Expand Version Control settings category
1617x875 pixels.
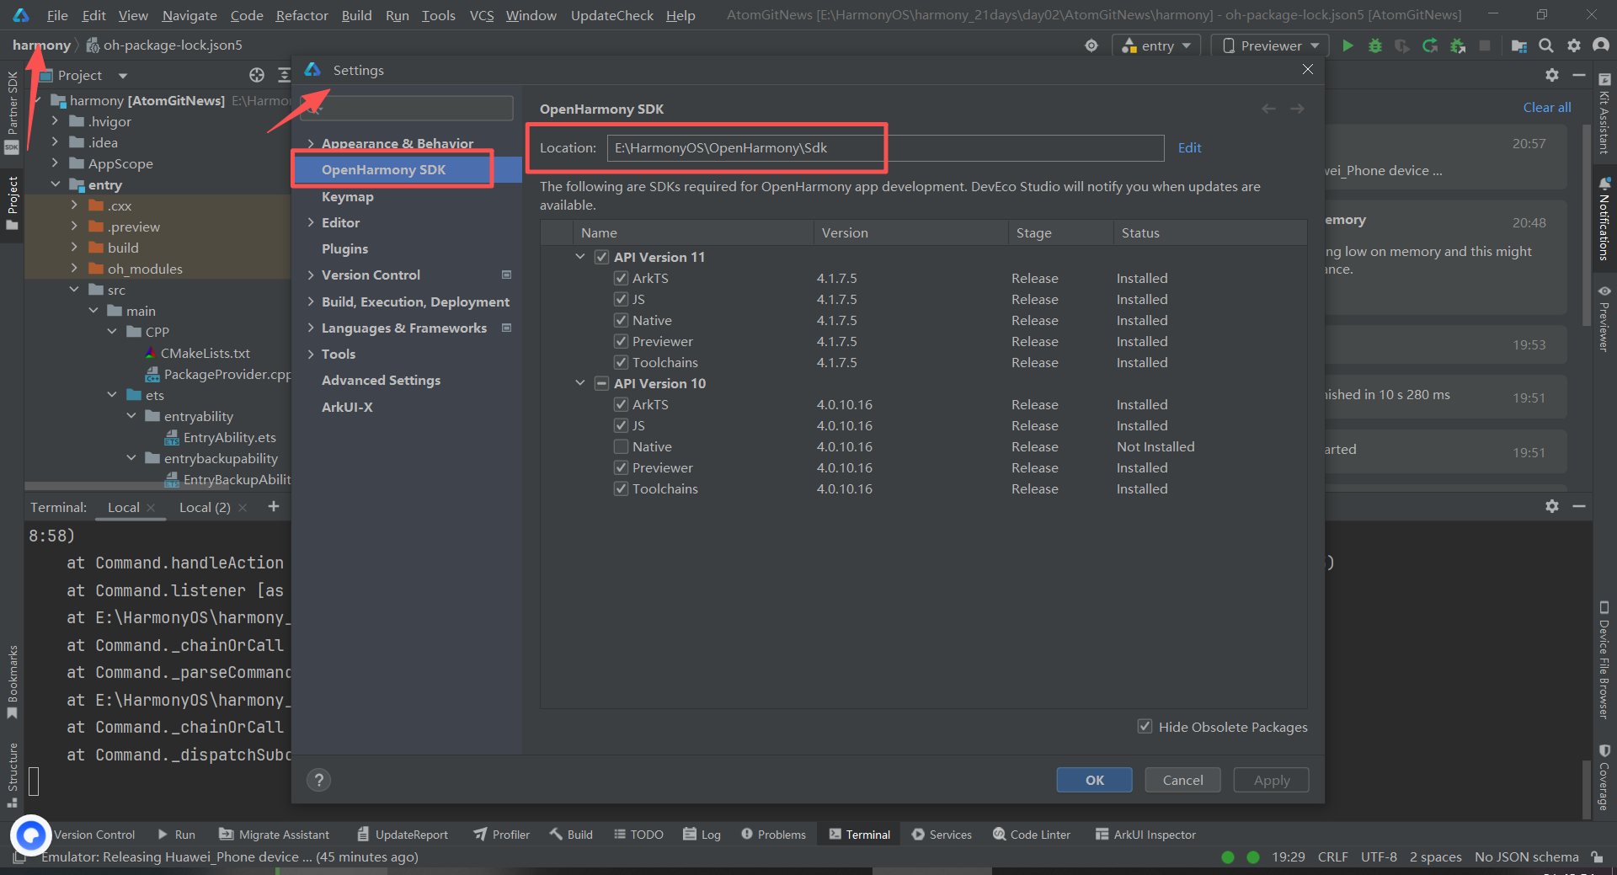(x=311, y=275)
